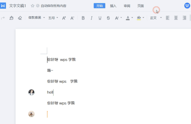Click the clear formatting eraser icon
Screen dimensions: 191x124
[x=20, y=18]
